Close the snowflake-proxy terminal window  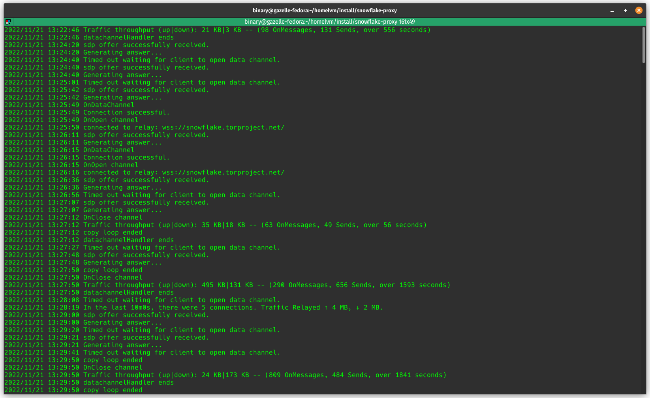click(x=639, y=11)
